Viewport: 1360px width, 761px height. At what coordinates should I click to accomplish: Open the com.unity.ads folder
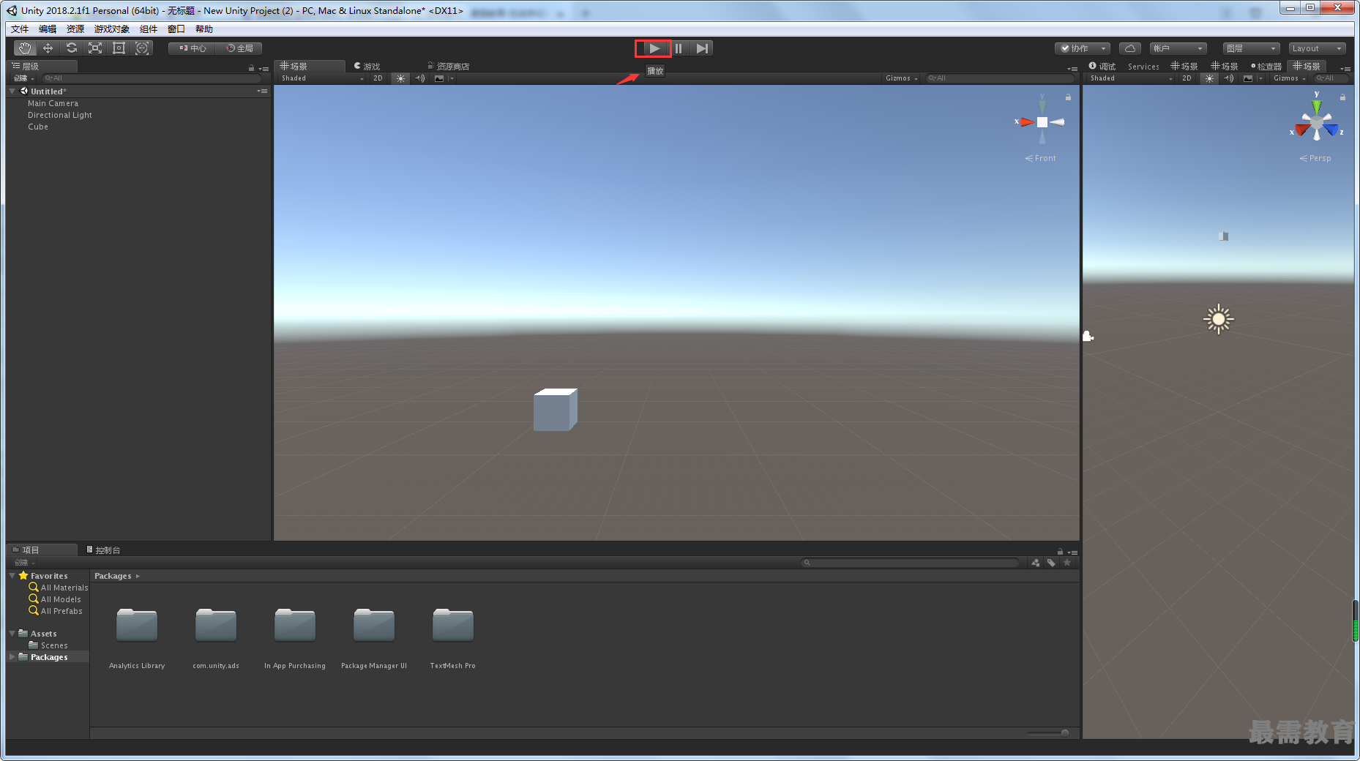pos(216,626)
